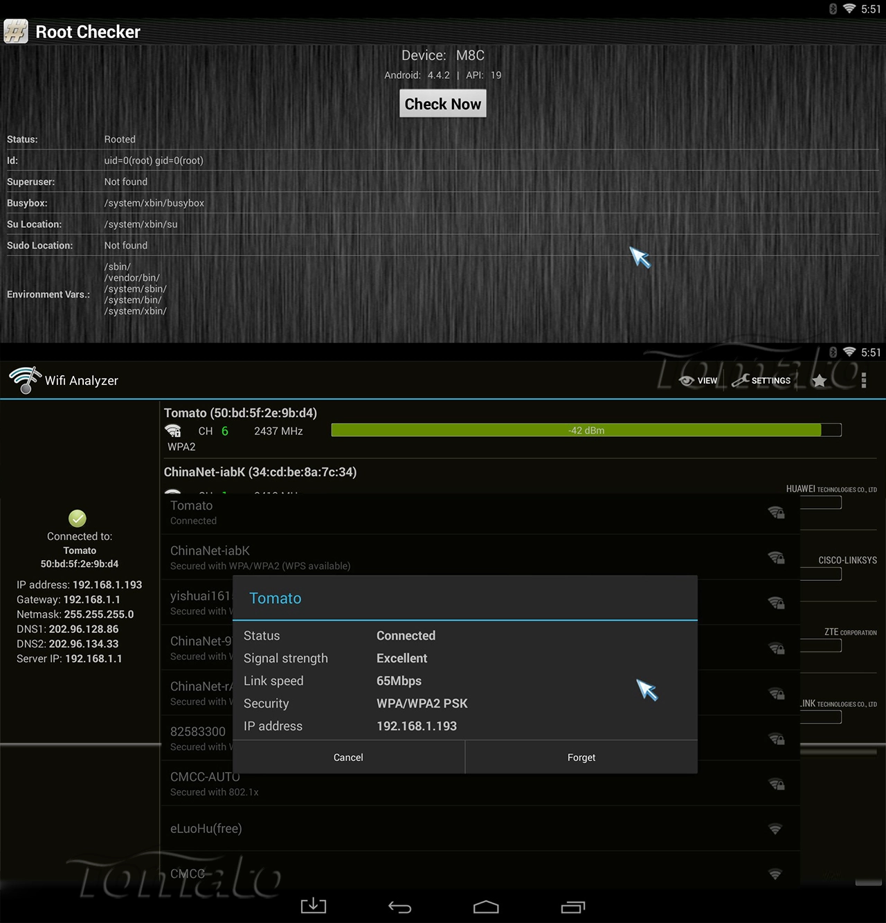Click the screenshot capture nav icon

pyautogui.click(x=313, y=906)
